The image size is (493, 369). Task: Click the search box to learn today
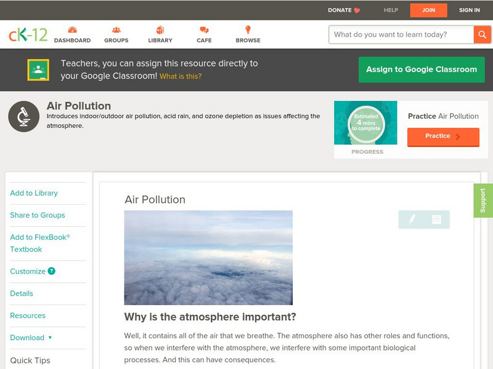(401, 34)
